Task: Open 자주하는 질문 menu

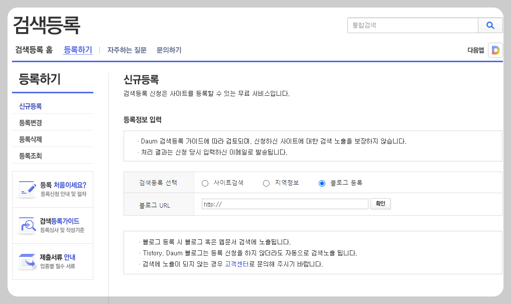Action: (127, 50)
